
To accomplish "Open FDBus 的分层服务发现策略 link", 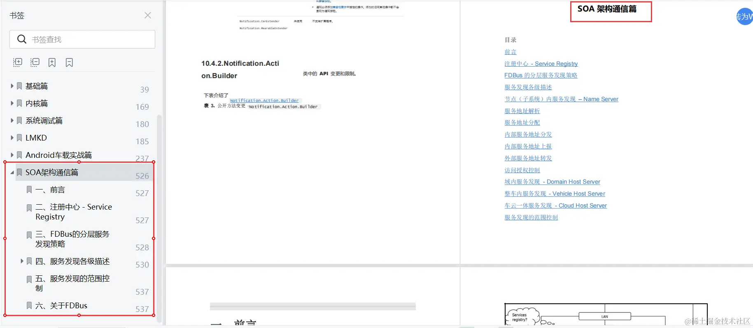I will [x=541, y=75].
